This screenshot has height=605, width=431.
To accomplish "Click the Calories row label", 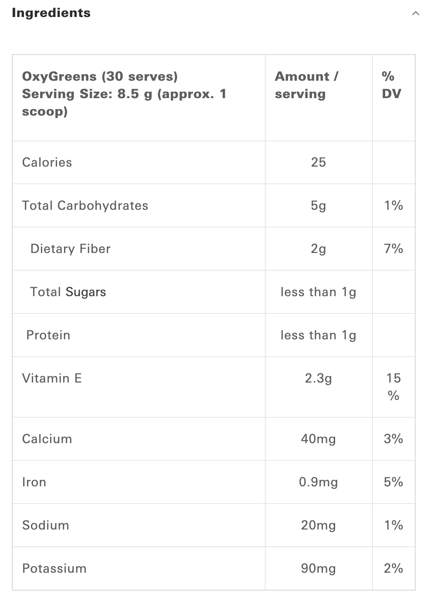I will 47,162.
